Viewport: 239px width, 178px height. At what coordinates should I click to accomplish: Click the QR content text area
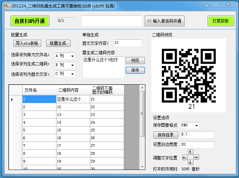coord(103,67)
